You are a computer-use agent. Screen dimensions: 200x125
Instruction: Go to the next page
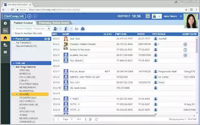coord(85,119)
